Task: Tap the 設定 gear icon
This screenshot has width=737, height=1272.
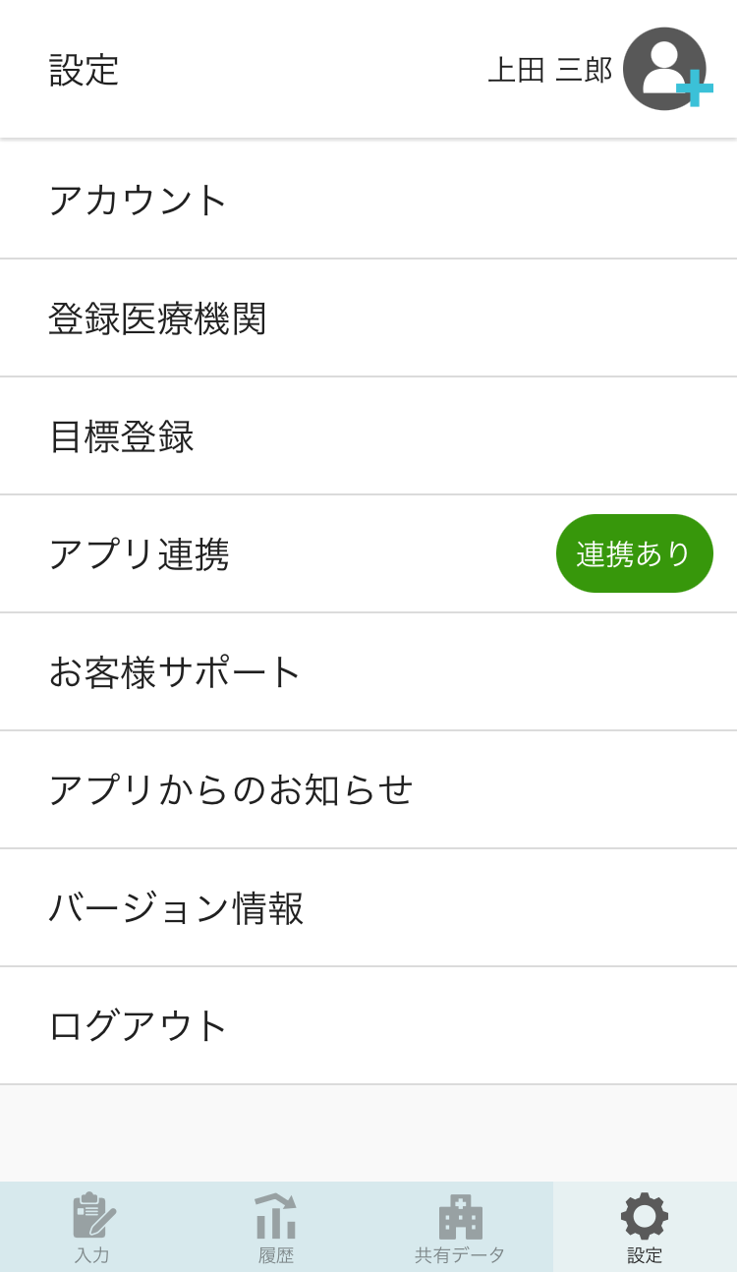Action: pyautogui.click(x=645, y=1216)
